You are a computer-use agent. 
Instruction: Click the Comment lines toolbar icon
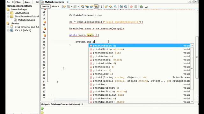click(x=142, y=7)
